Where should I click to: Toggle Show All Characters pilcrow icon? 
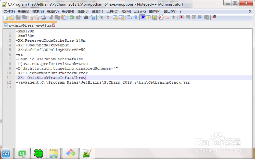point(136,17)
